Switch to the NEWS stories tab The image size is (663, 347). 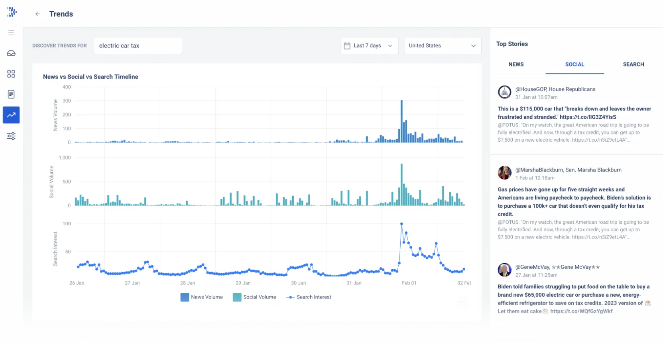point(516,64)
